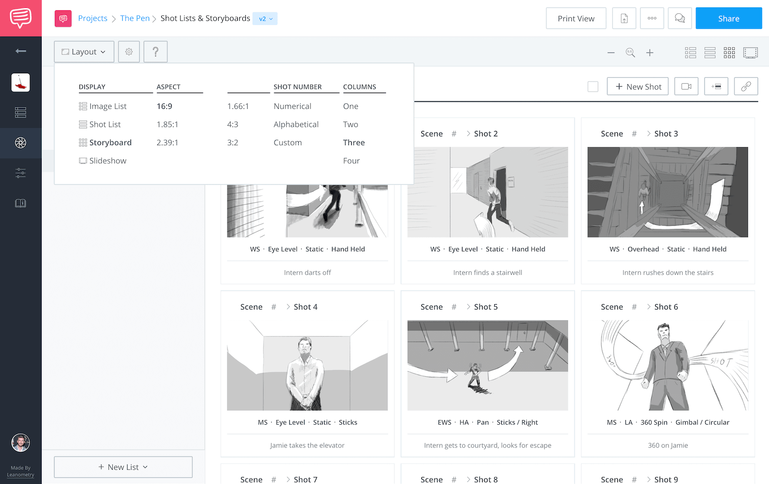This screenshot has width=769, height=484.
Task: Toggle the select-all checkbox near New Shot
Action: point(593,86)
